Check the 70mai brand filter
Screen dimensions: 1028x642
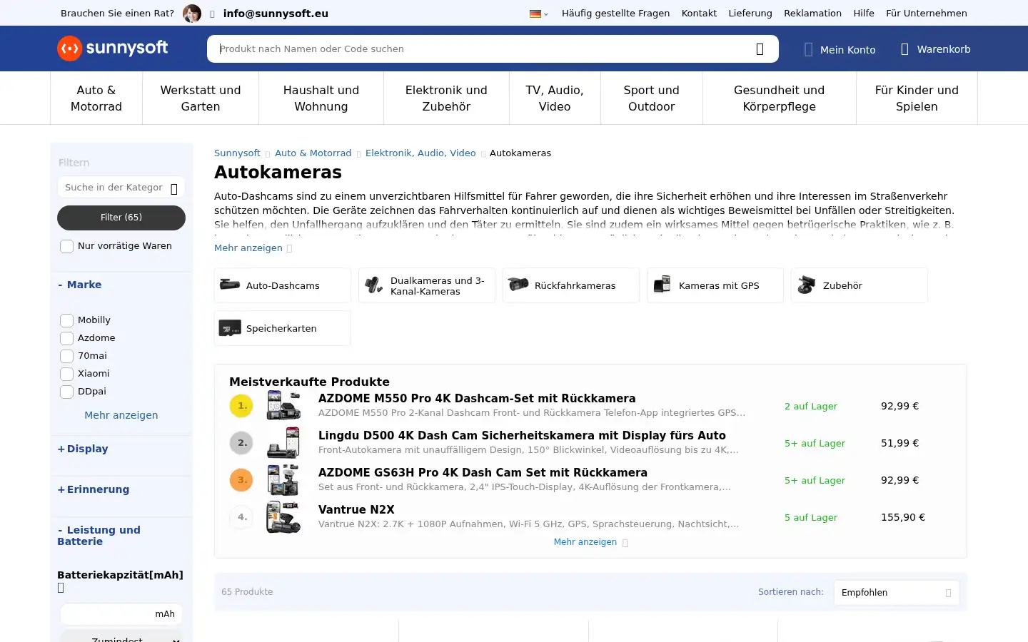pos(66,356)
